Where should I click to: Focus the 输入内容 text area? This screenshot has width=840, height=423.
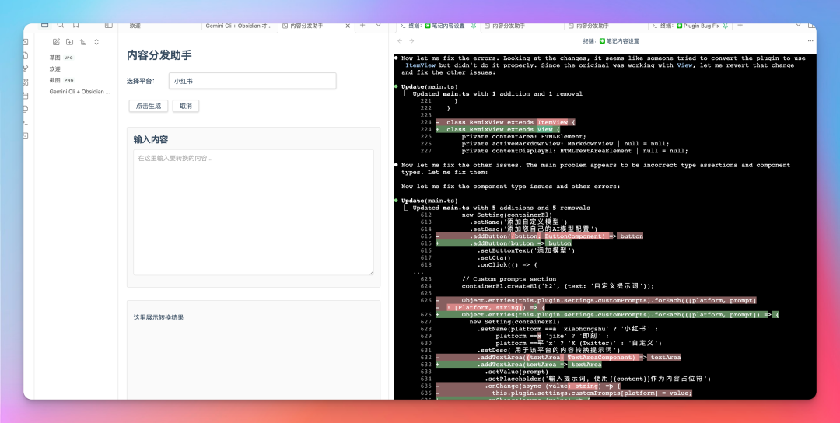pyautogui.click(x=254, y=212)
